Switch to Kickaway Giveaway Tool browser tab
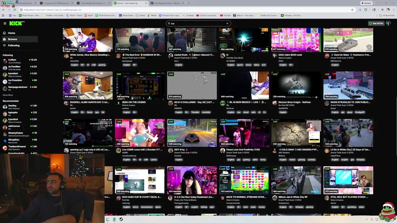 (19, 3)
